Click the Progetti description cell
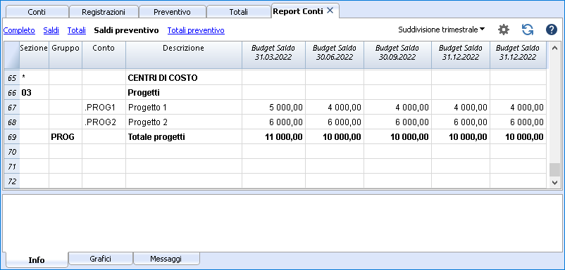565x270 pixels. [x=183, y=93]
